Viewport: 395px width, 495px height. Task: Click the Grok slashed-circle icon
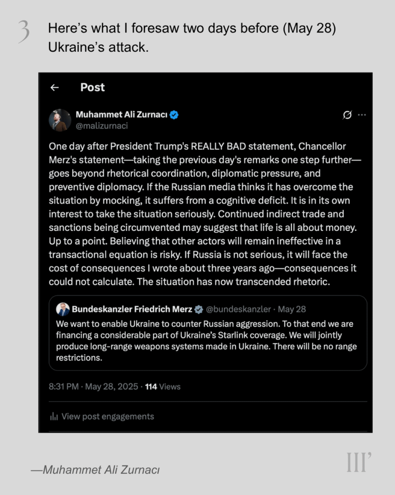click(347, 115)
